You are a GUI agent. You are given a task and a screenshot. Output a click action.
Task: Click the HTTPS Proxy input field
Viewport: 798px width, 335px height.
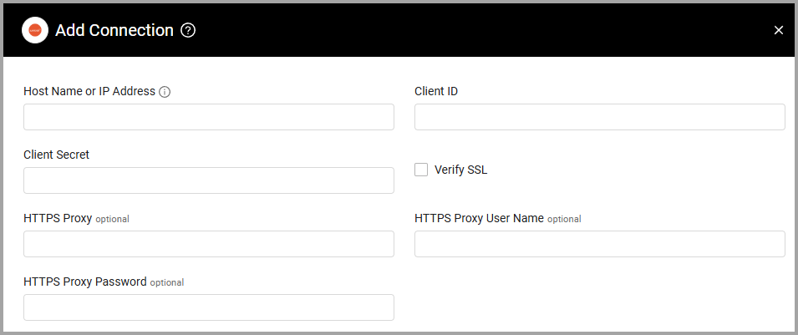pyautogui.click(x=209, y=244)
